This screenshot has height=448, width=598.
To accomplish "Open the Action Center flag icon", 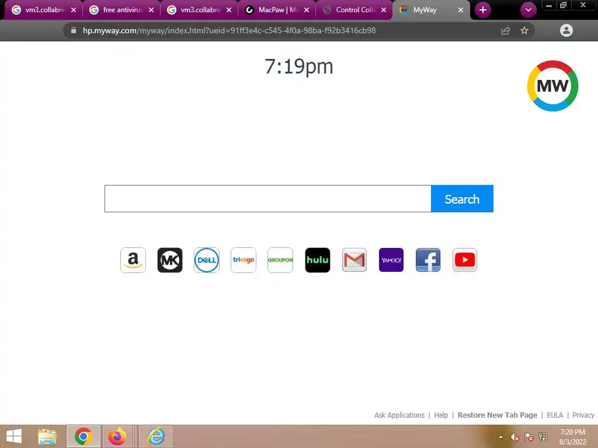I will pyautogui.click(x=529, y=437).
